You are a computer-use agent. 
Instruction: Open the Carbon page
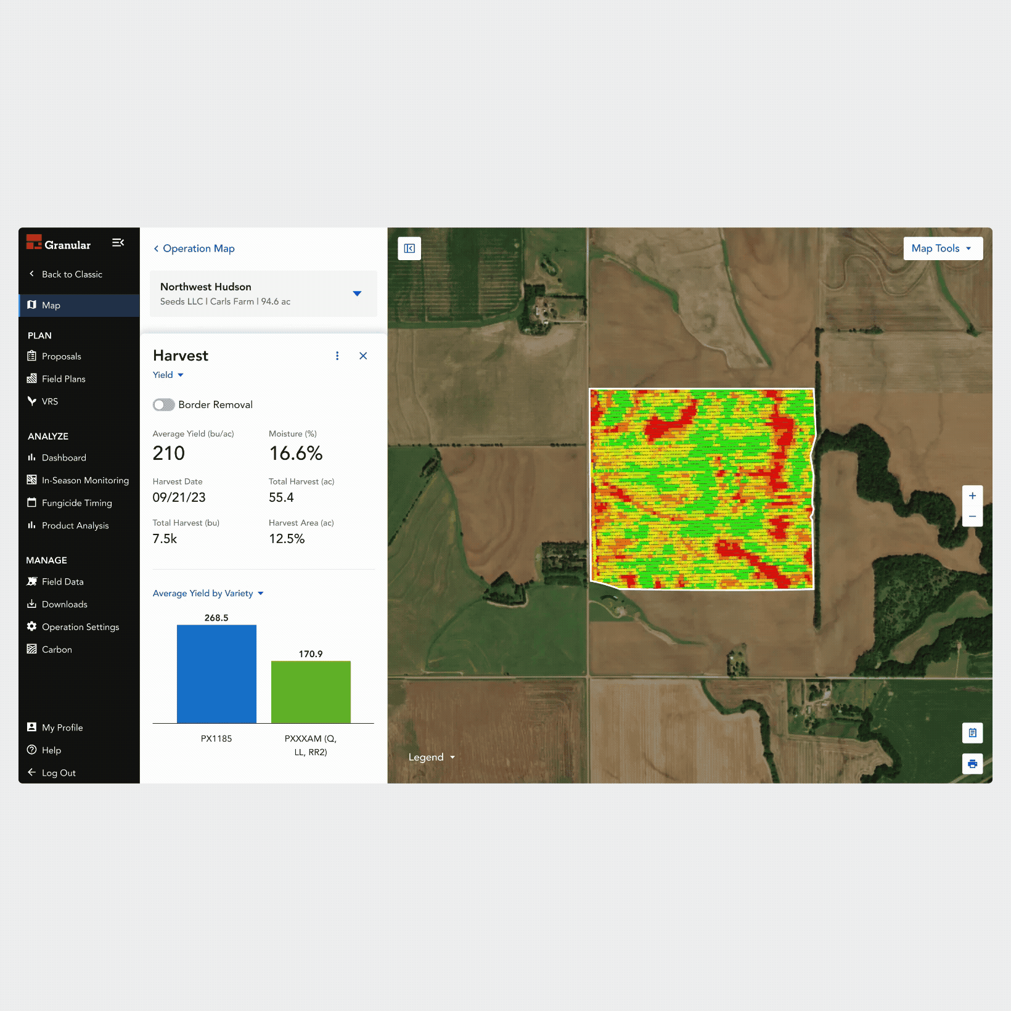coord(57,650)
